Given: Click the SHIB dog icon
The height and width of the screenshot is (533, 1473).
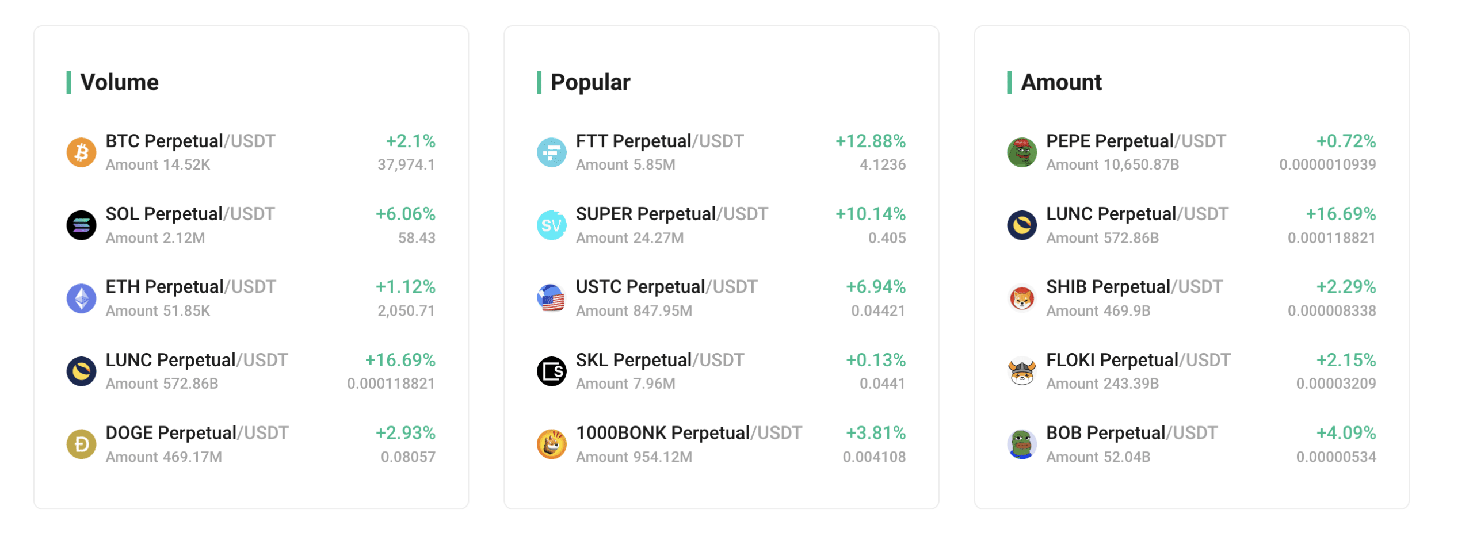Looking at the screenshot, I should click(x=1021, y=298).
